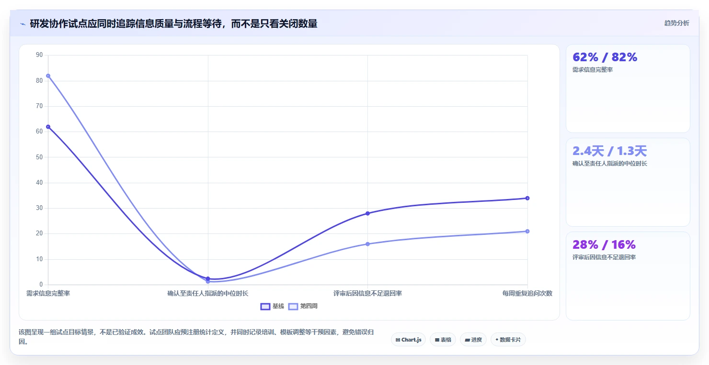Click x-axis label 需求信息完整率
Viewport: 709px width, 365px height.
click(48, 293)
